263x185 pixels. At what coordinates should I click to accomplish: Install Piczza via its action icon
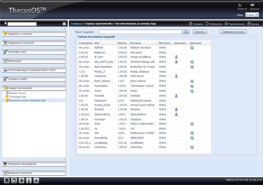coord(192,91)
